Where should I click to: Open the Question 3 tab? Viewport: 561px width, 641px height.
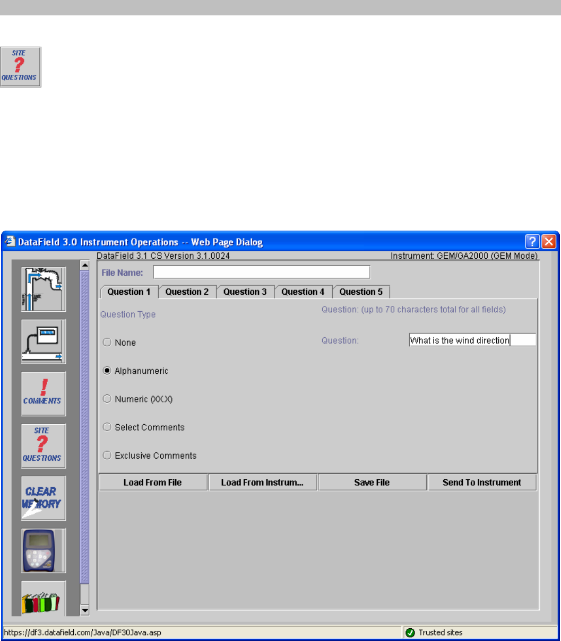[245, 292]
